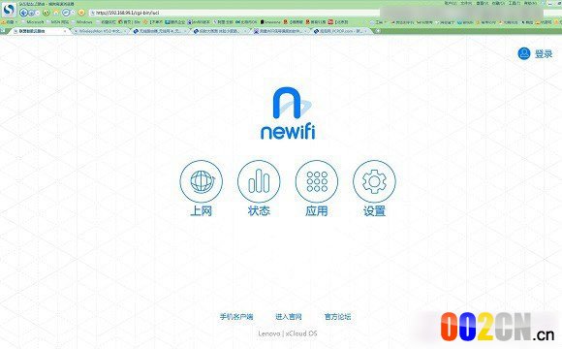Screen dimensions: 562x349
Task: Open the 状态 status bar-chart icon
Action: tap(259, 181)
